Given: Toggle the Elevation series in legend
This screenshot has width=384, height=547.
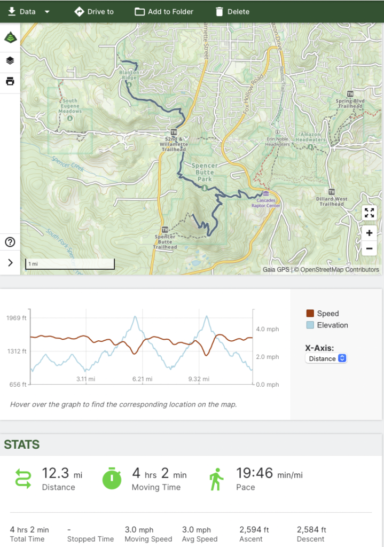Looking at the screenshot, I should 327,325.
